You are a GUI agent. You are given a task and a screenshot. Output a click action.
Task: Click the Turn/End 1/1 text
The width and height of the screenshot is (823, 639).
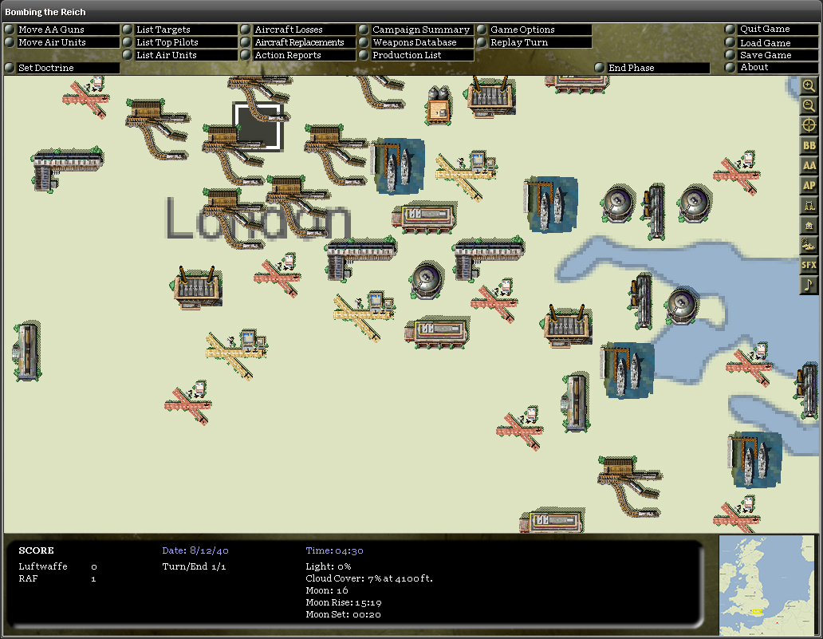pyautogui.click(x=195, y=566)
